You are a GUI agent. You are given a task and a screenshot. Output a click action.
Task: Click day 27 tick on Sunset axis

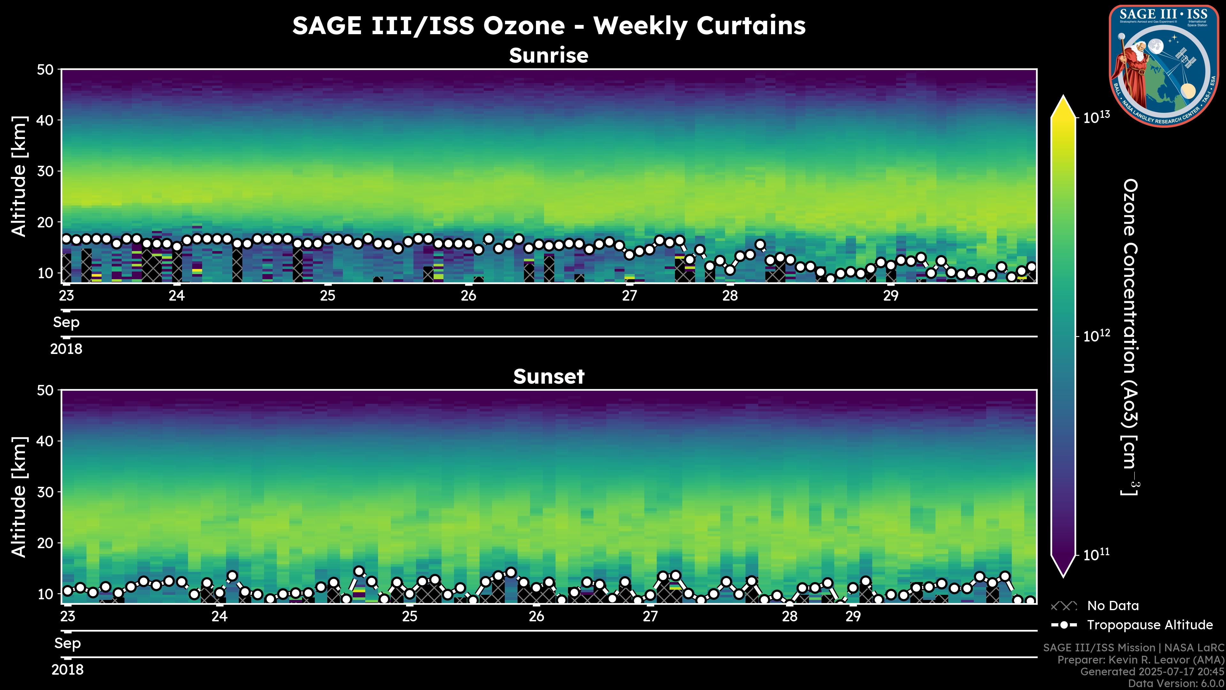click(x=650, y=617)
